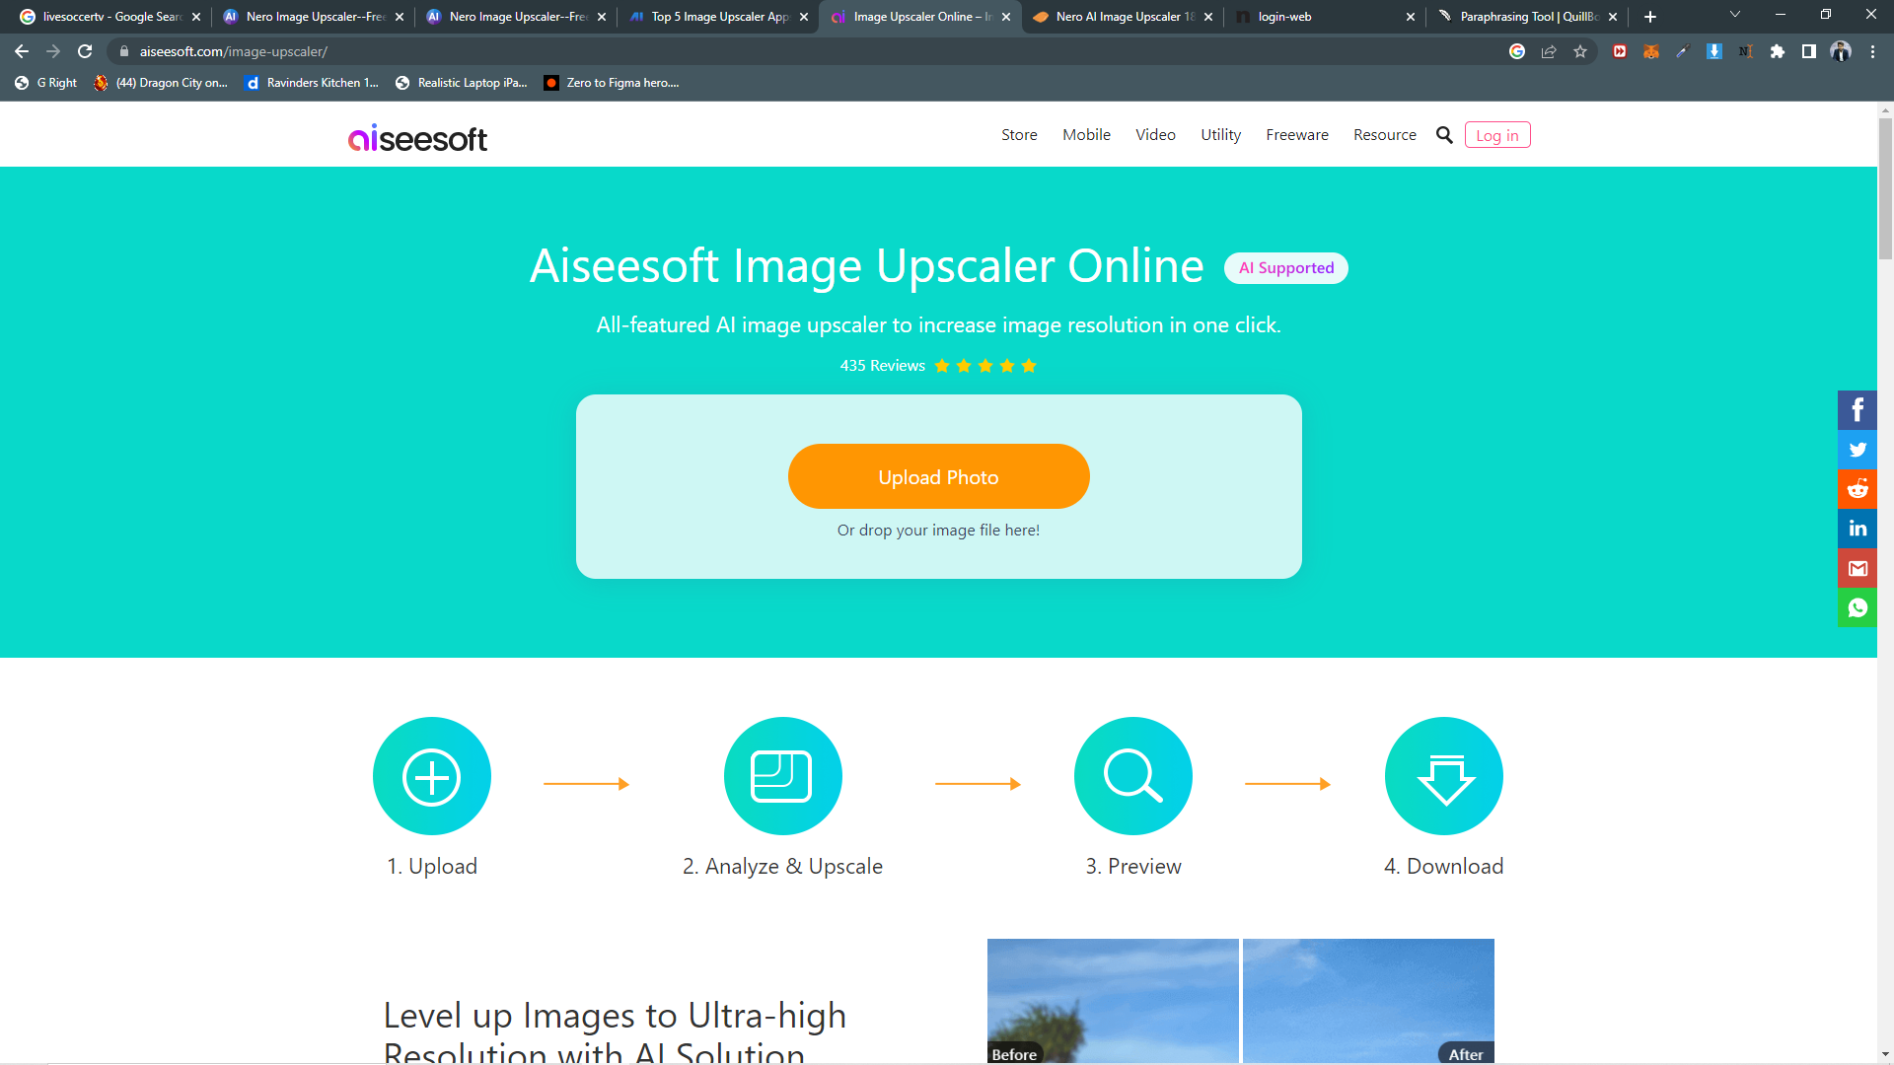This screenshot has height=1065, width=1894.
Task: Open Chrome three-dot menu
Action: click(x=1872, y=51)
